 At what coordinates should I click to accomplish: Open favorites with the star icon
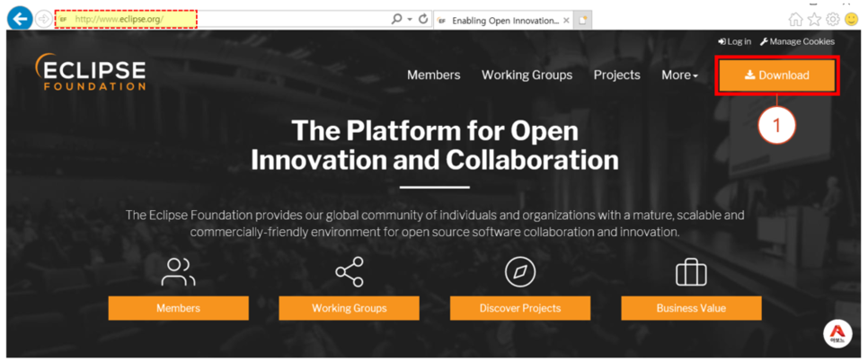814,20
